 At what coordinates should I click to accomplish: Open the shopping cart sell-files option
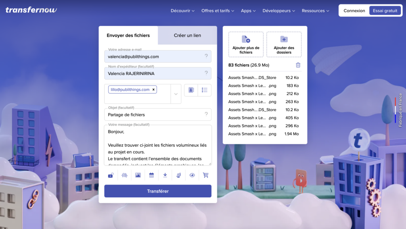(x=206, y=175)
